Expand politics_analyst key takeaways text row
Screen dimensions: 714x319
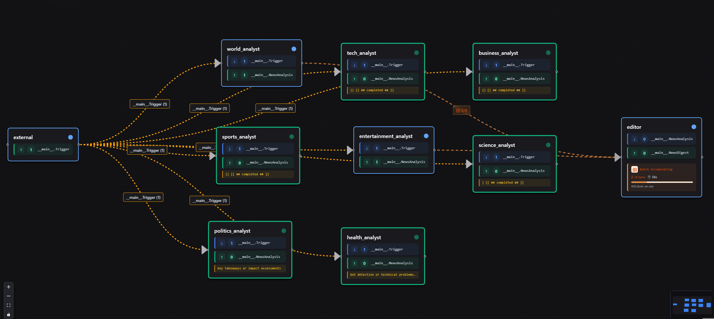point(250,269)
